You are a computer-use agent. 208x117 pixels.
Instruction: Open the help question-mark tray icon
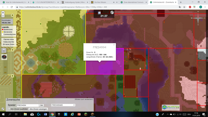(x=157, y=114)
